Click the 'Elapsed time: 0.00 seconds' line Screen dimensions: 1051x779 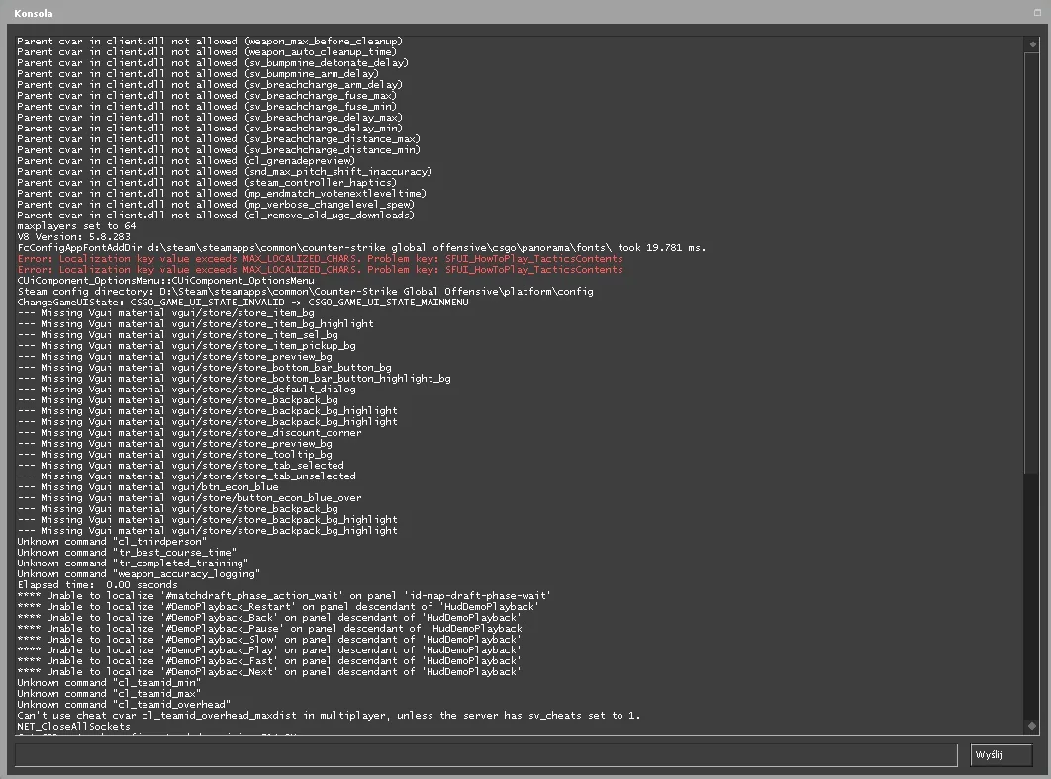click(x=97, y=585)
